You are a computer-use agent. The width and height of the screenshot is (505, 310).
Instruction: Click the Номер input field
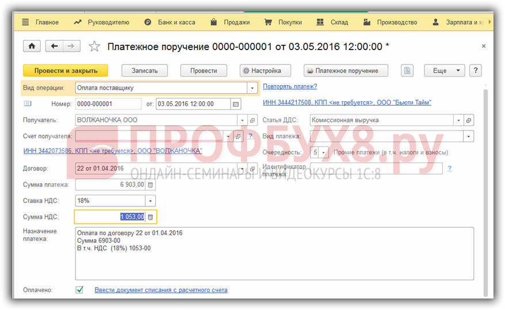108,104
